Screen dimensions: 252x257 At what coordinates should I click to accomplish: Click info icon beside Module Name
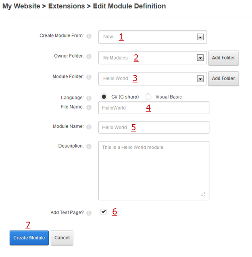(89, 127)
